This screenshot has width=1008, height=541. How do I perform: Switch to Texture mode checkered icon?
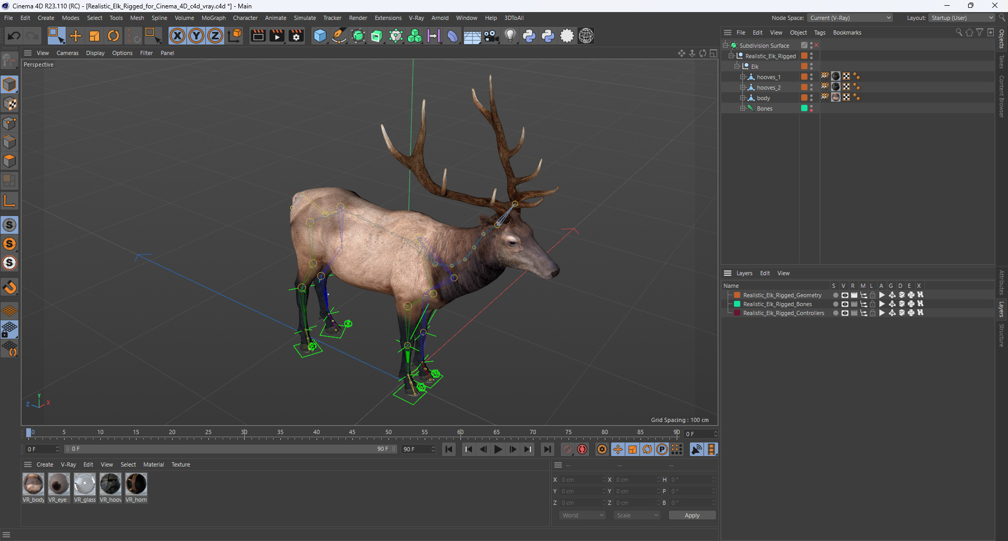(9, 104)
